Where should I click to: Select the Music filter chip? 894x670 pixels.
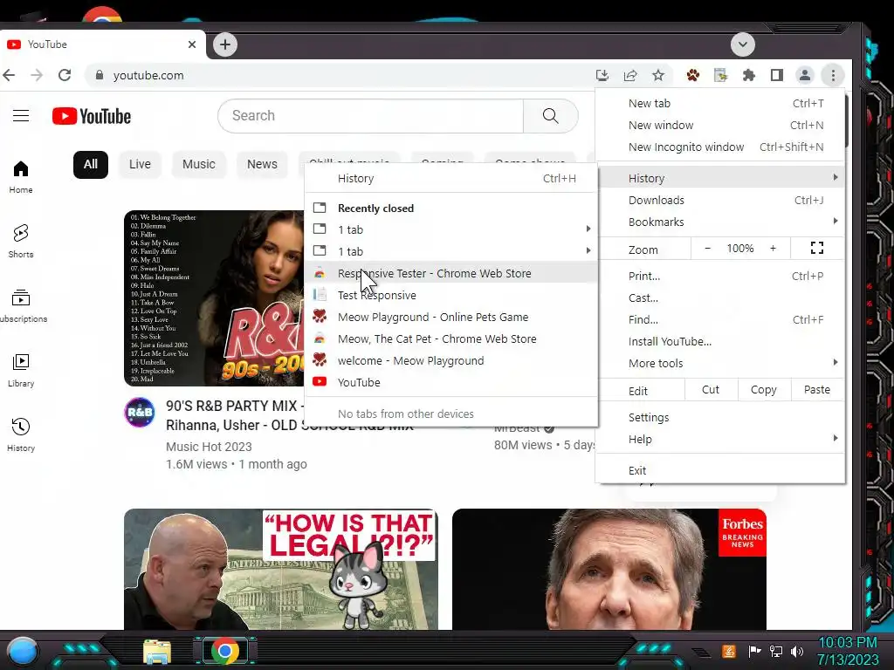[198, 164]
